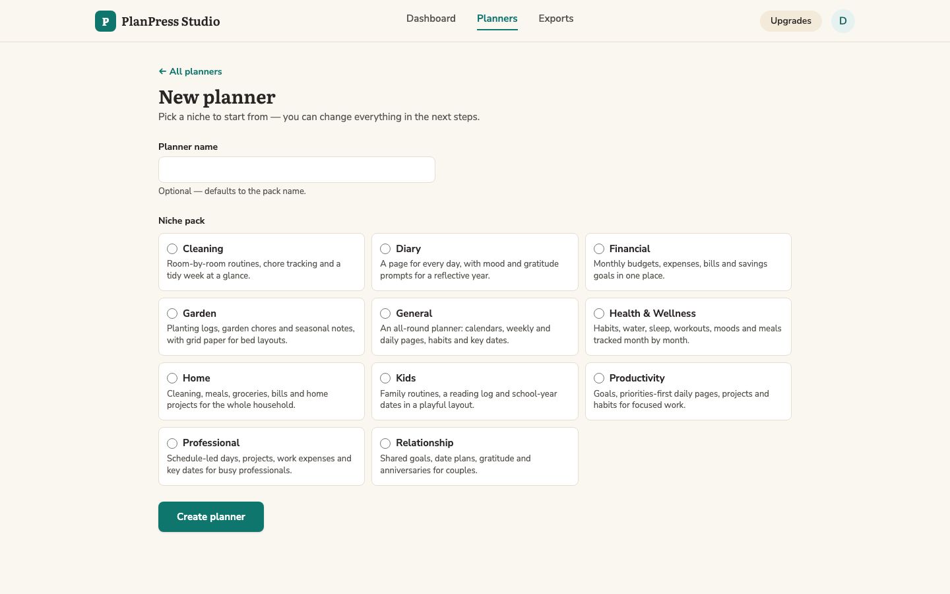The width and height of the screenshot is (950, 594).
Task: Click the Productivity card description text
Action: [x=681, y=399]
